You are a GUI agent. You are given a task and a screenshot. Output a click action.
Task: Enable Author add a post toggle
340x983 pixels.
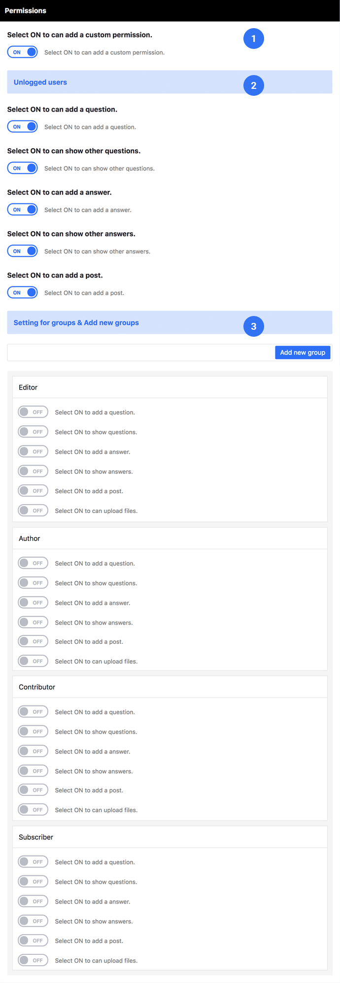tap(33, 641)
